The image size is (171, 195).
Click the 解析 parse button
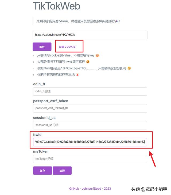(42, 47)
